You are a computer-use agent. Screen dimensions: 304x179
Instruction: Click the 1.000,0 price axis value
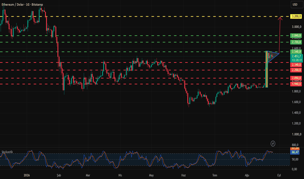(296, 134)
